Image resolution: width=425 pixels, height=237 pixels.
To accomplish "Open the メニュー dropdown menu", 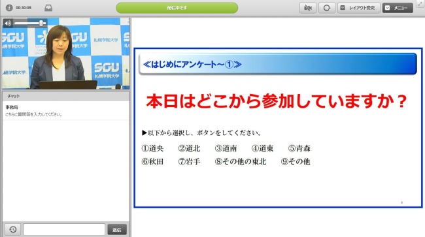I will [398, 8].
